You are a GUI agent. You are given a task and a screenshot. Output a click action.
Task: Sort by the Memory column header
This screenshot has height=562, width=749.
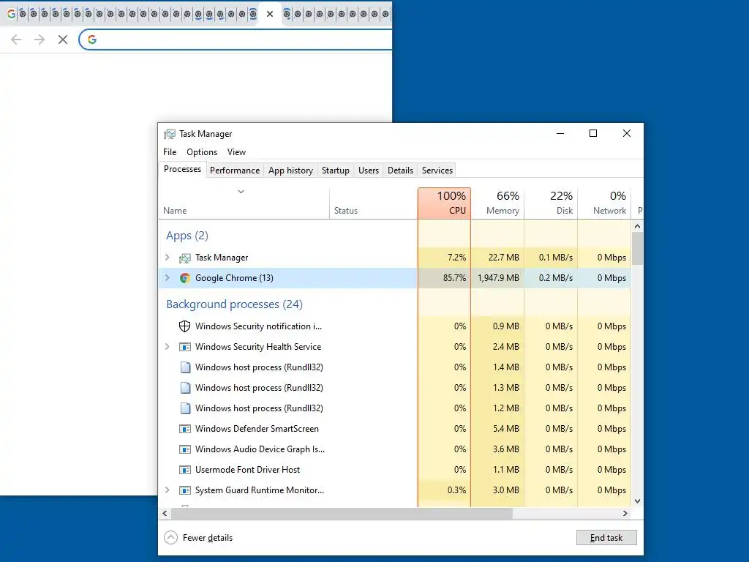pos(497,203)
